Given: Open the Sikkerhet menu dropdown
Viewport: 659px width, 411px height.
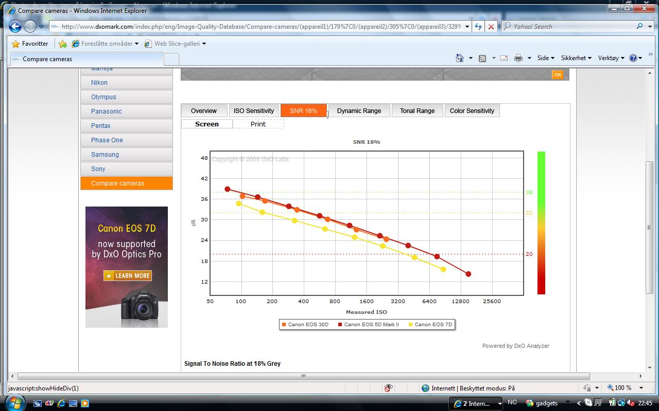Looking at the screenshot, I should pyautogui.click(x=576, y=58).
